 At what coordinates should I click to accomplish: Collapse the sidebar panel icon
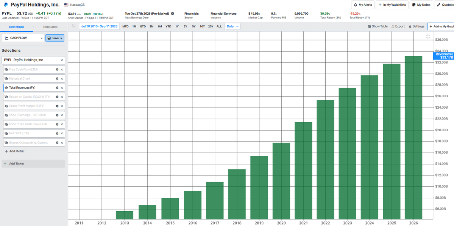click(x=73, y=26)
